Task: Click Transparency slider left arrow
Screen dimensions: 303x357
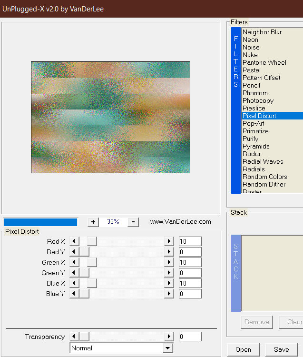Action: coord(74,337)
